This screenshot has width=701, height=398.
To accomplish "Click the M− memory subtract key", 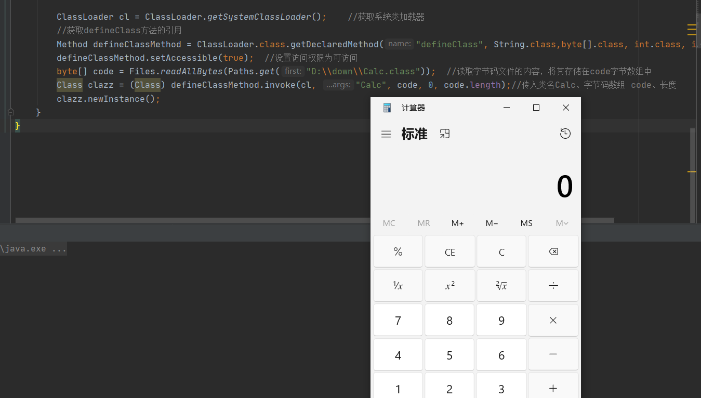I will (x=492, y=223).
